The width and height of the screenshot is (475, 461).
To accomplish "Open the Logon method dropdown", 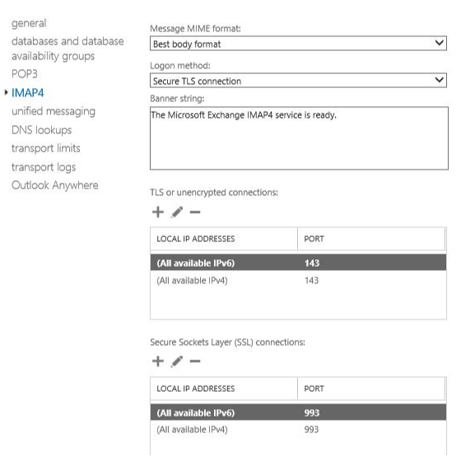I will (298, 81).
